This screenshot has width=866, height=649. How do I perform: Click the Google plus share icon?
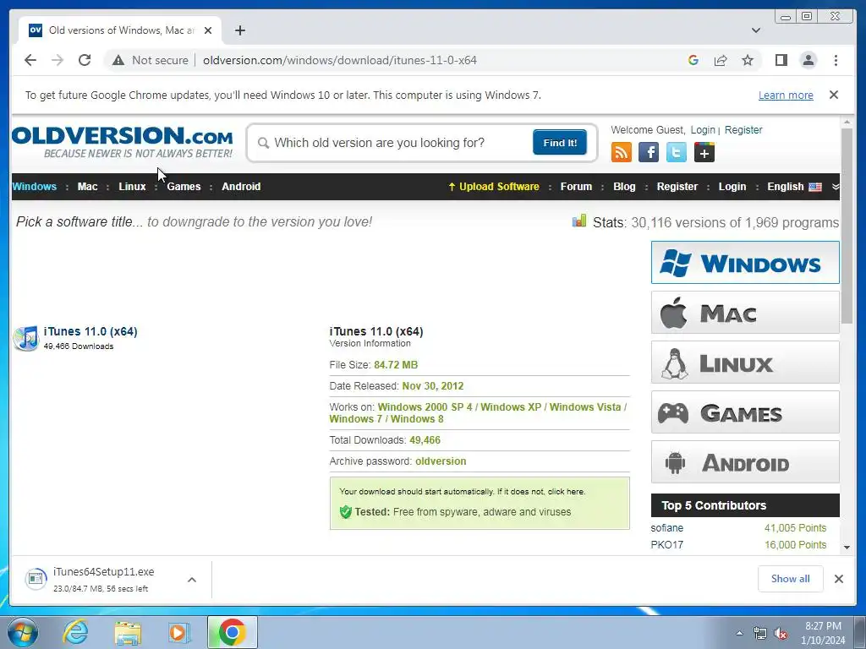704,152
